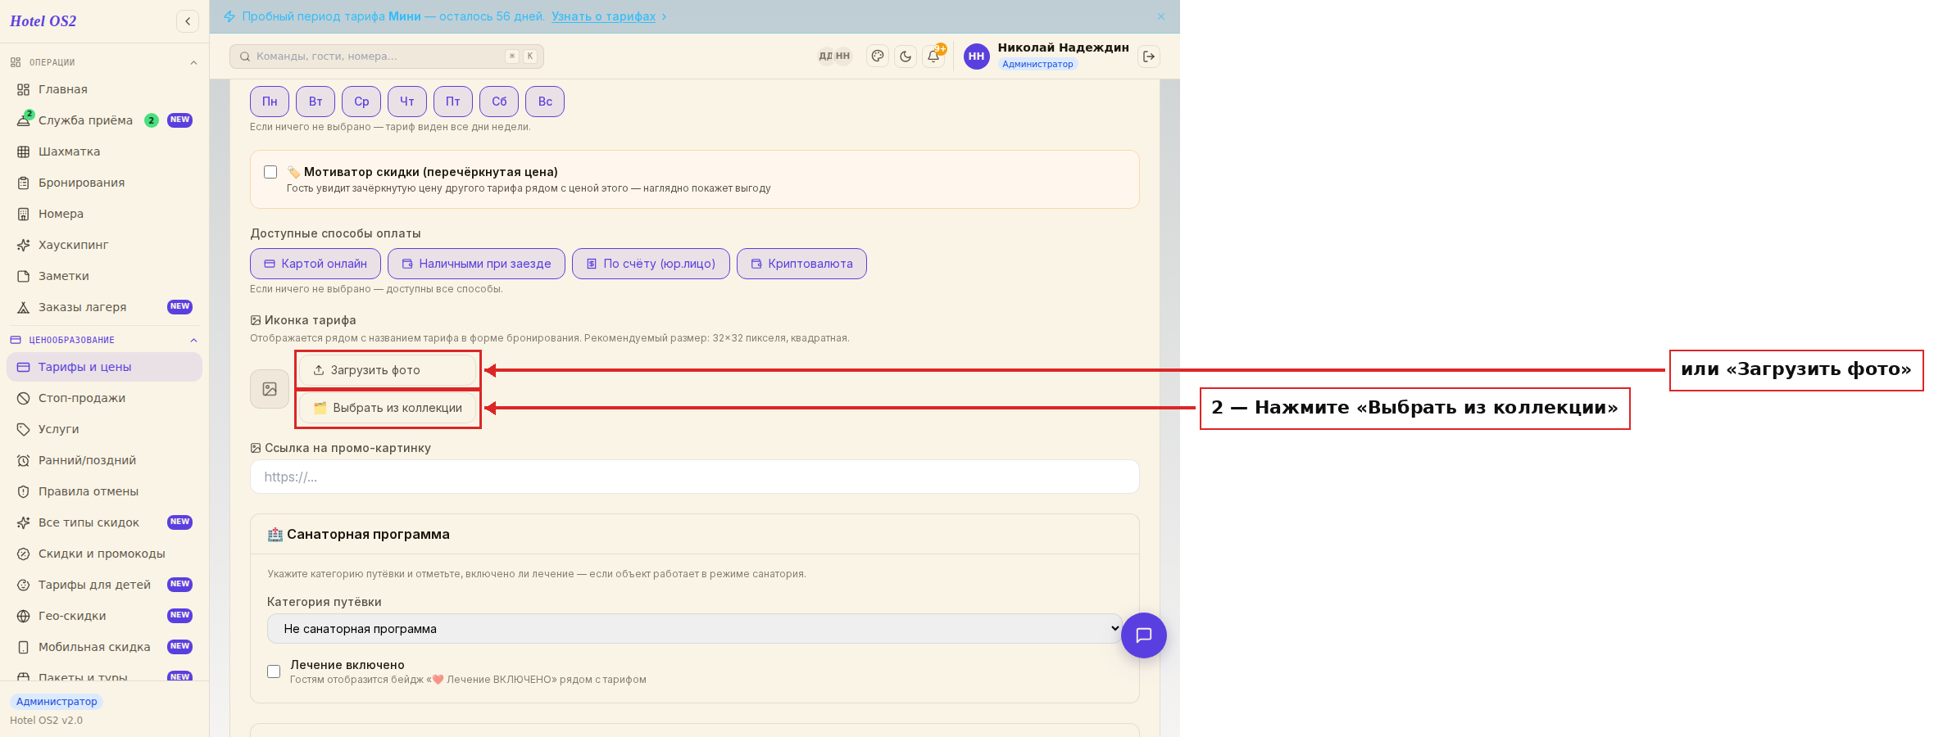Screen dimensions: 1943x737
Task: Open Бронирования section
Action: (x=104, y=183)
